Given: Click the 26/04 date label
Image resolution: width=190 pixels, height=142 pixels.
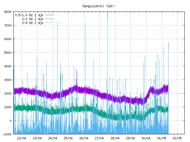Looking at the screenshot, I should (84, 138).
